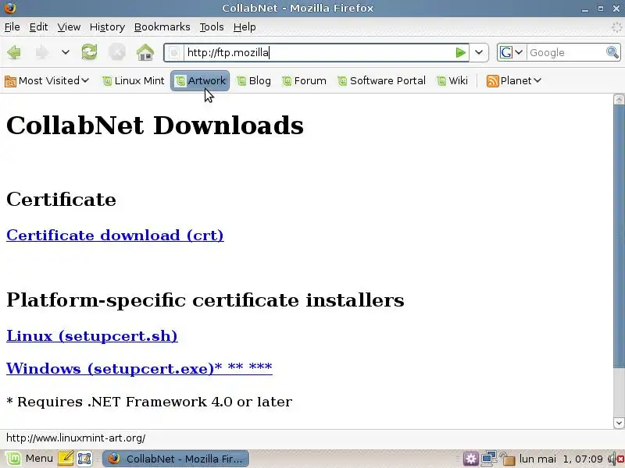
Task: Reload the current page
Action: pos(89,52)
